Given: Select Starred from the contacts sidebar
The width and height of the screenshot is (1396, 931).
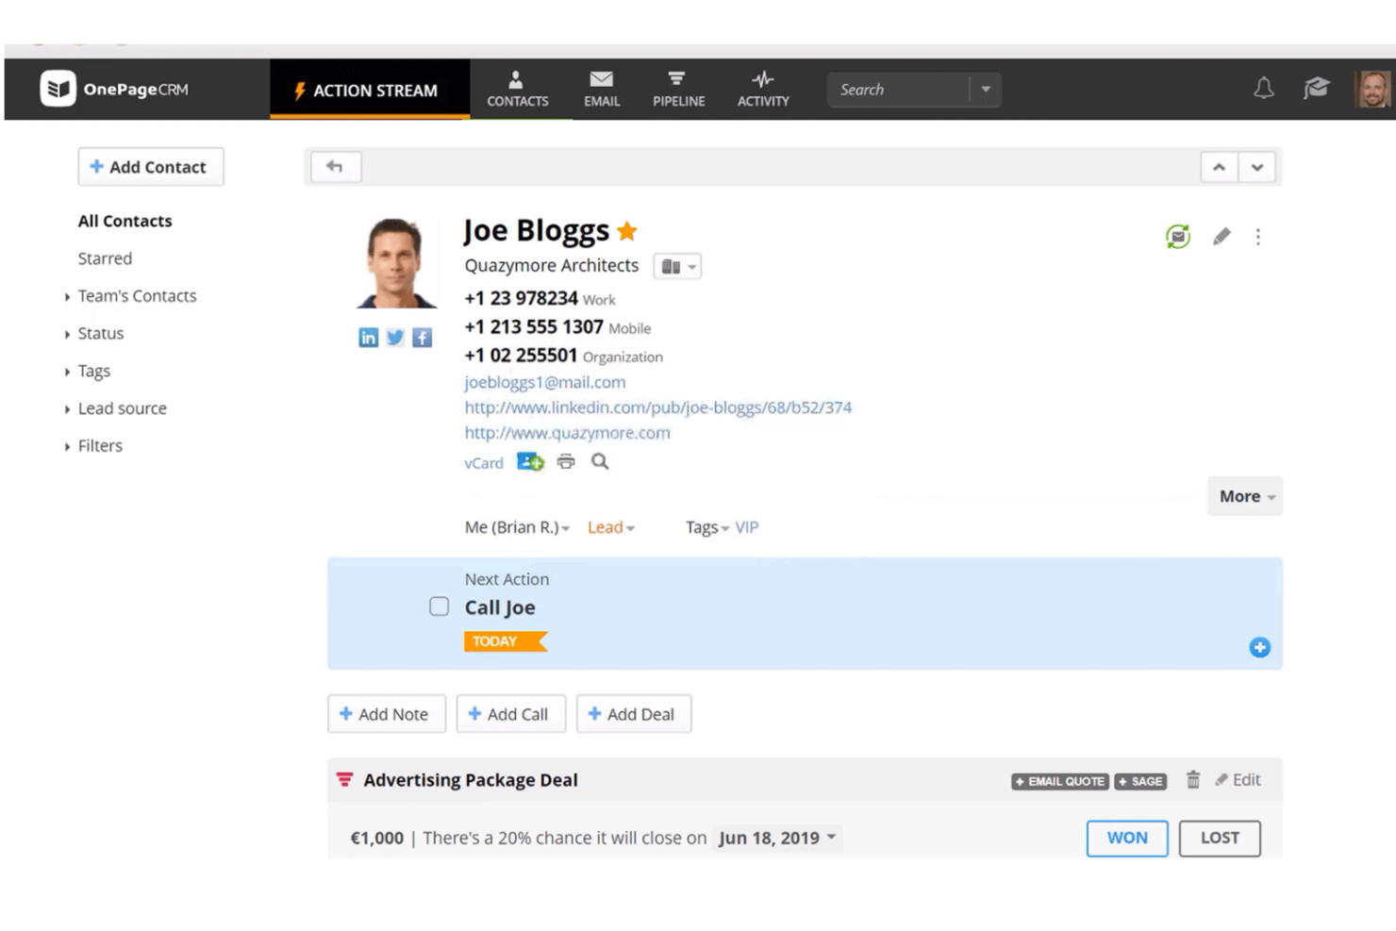Looking at the screenshot, I should [x=104, y=258].
